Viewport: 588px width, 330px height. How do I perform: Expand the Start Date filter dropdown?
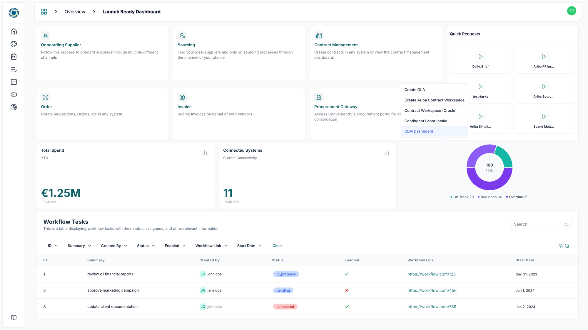point(249,246)
